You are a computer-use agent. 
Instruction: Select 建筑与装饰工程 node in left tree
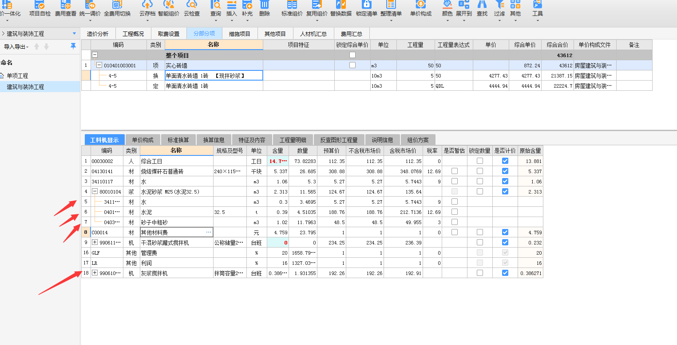(x=25, y=87)
